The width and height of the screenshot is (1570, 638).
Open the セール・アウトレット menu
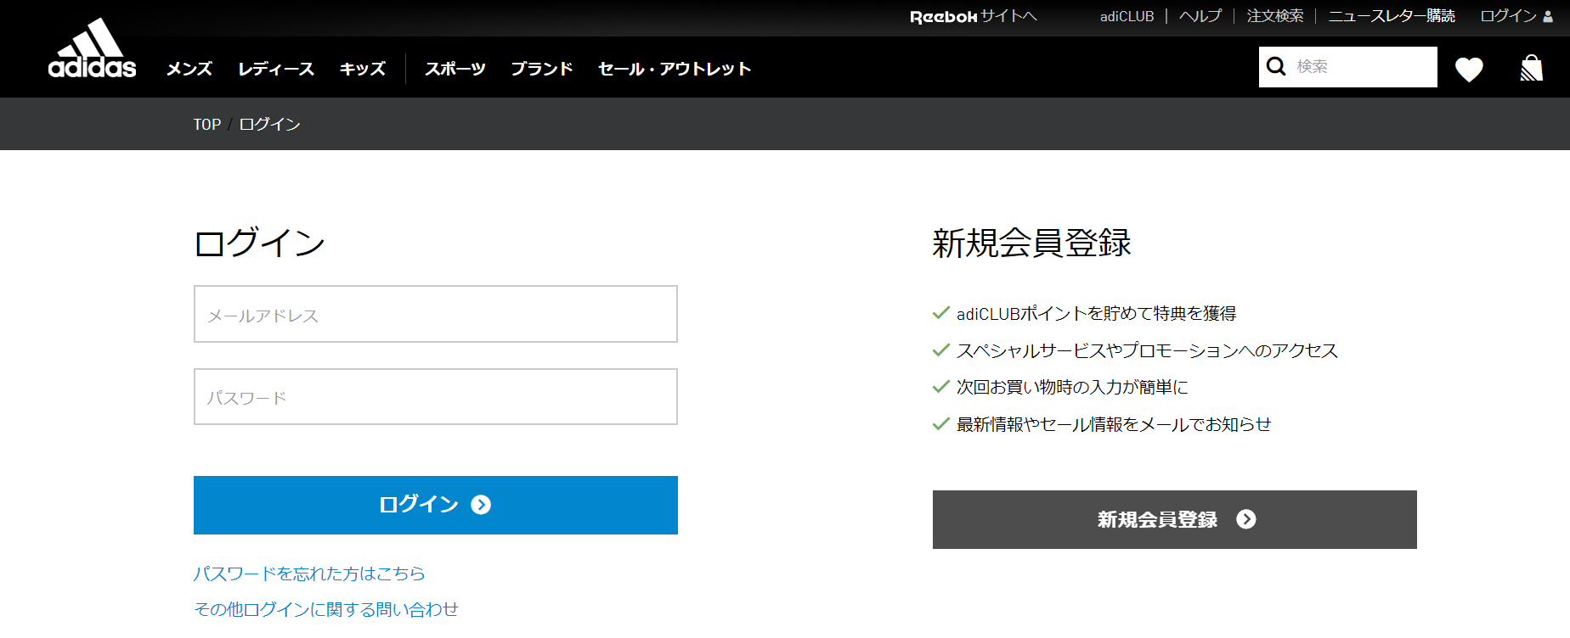[675, 69]
